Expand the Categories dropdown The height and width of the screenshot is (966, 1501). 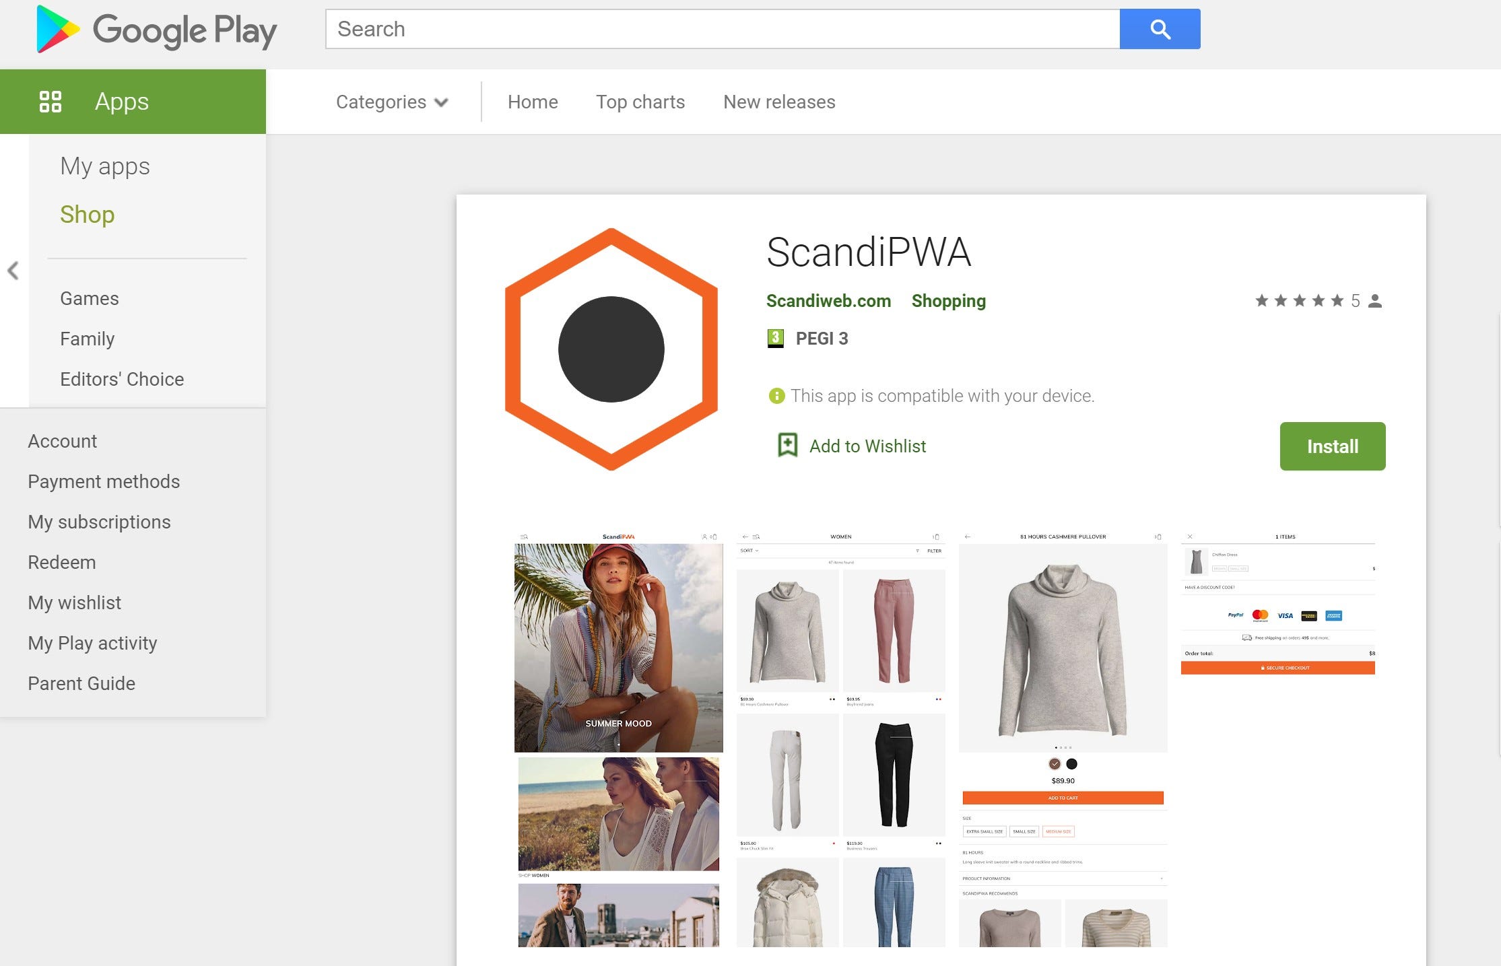391,102
